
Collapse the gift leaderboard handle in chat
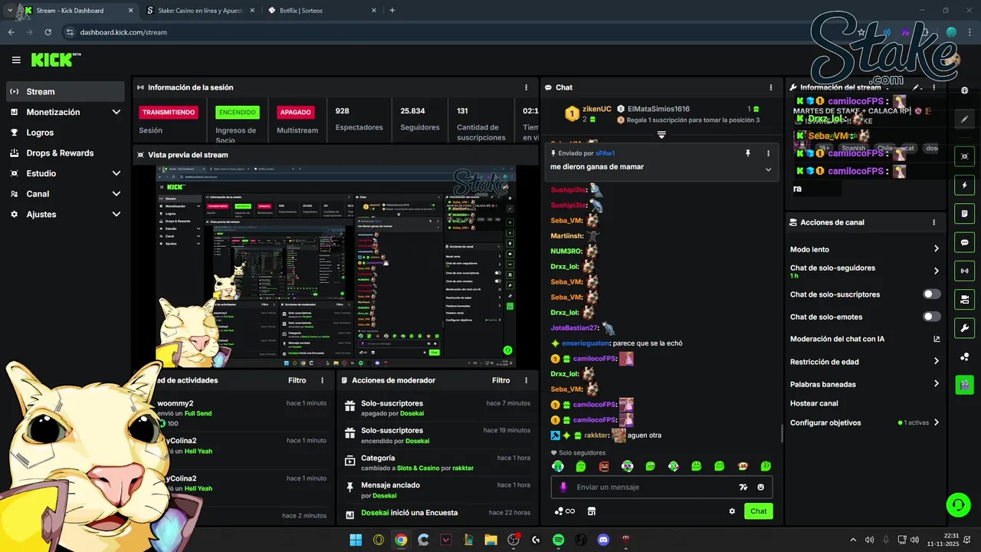[x=661, y=135]
